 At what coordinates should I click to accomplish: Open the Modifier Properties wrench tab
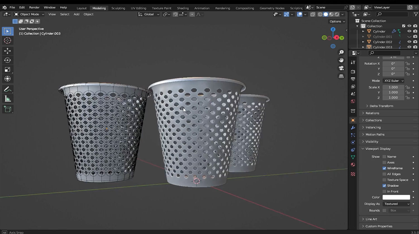pyautogui.click(x=353, y=128)
